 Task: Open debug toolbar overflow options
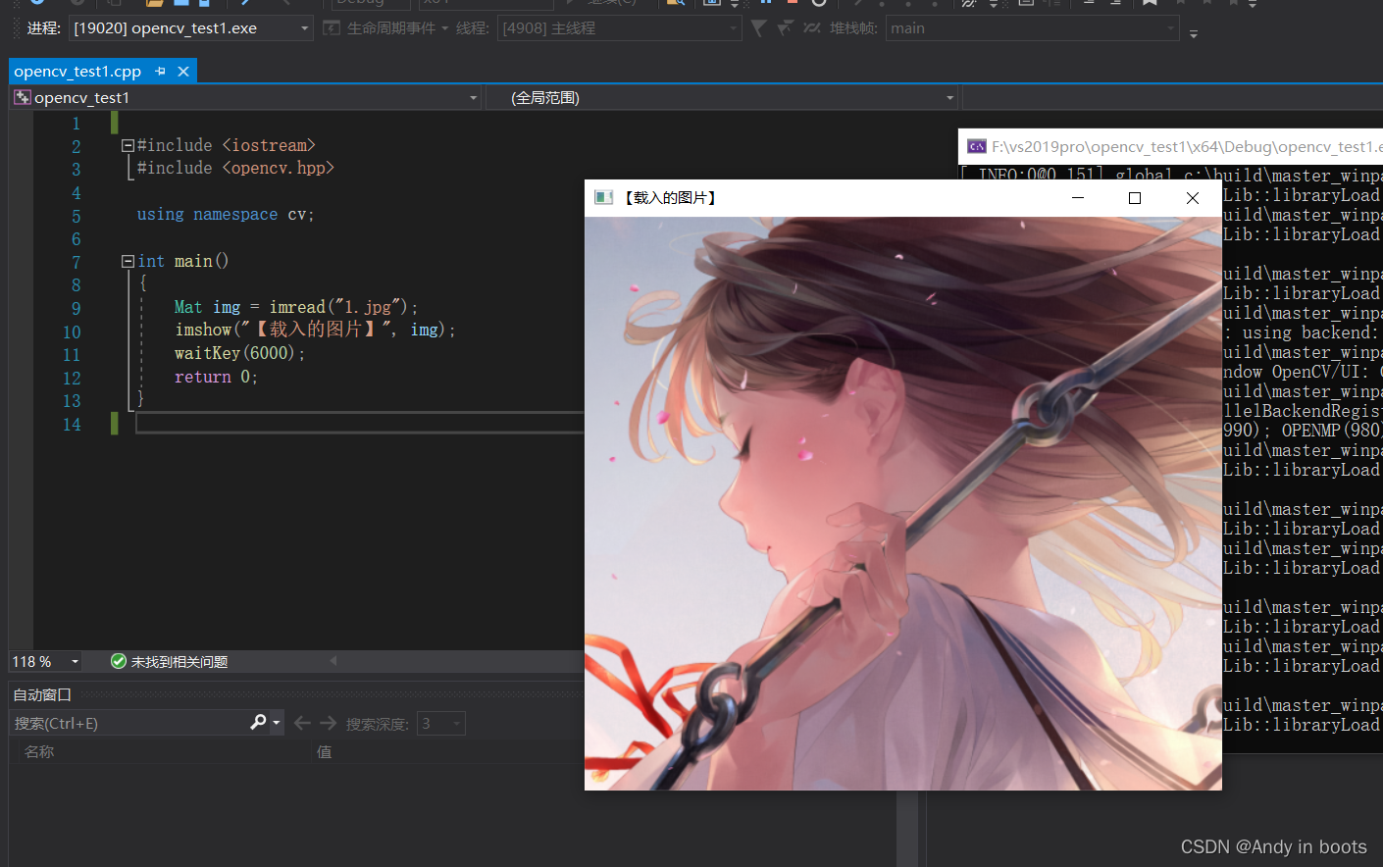point(1194,32)
